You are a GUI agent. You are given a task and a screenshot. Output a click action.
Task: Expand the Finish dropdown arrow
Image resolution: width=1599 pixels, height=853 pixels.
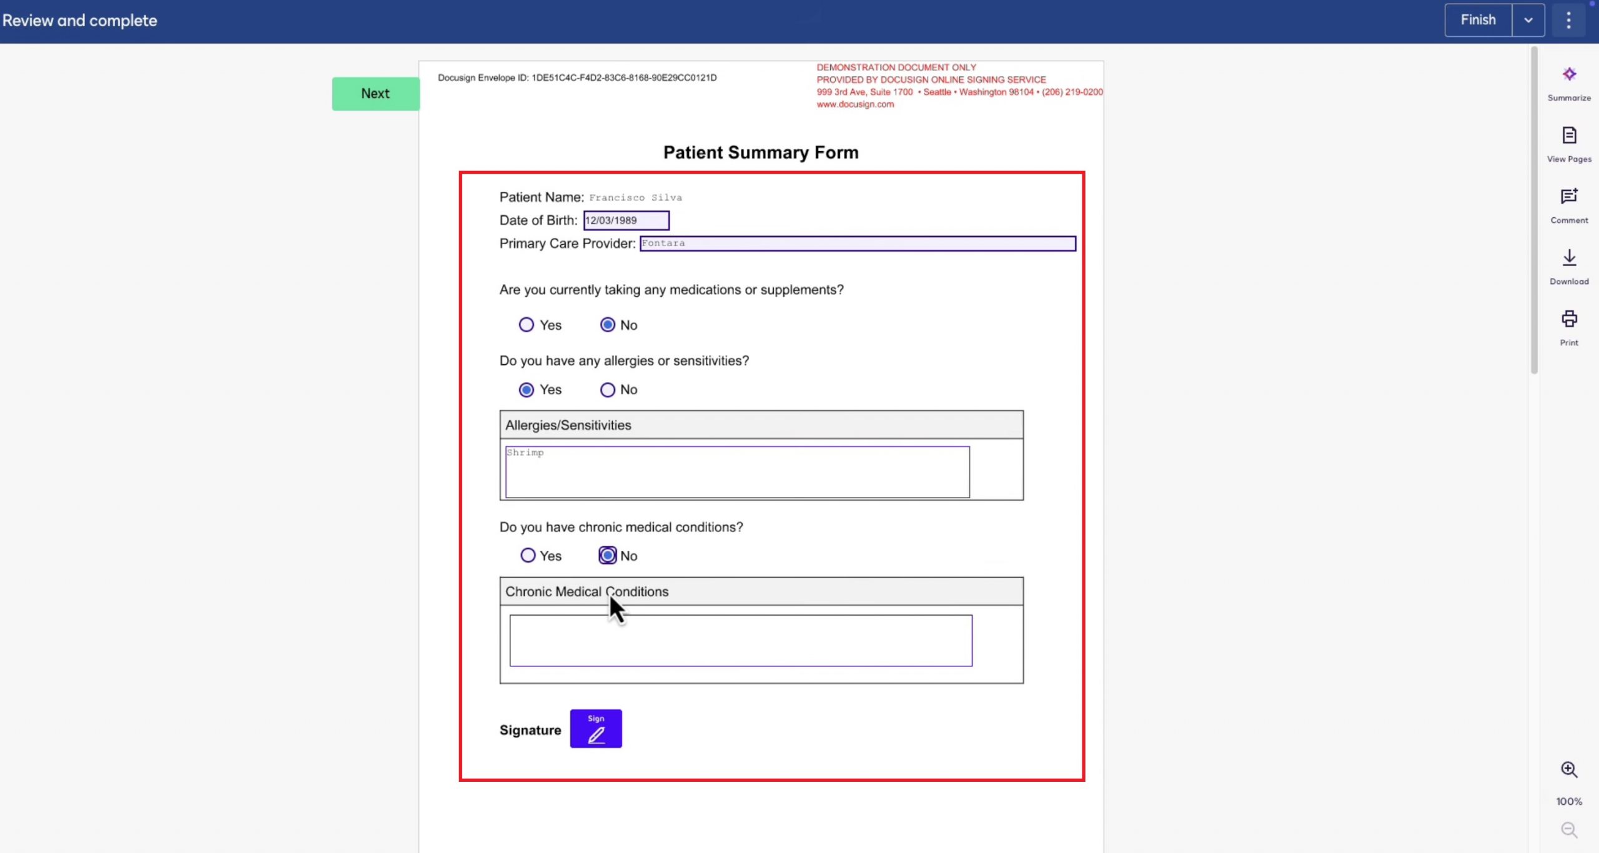coord(1528,20)
